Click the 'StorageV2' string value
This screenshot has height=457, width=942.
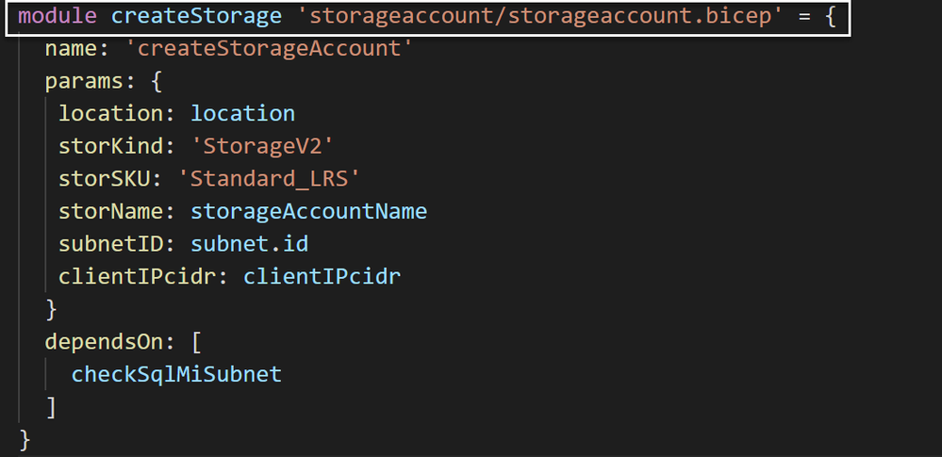pos(262,146)
